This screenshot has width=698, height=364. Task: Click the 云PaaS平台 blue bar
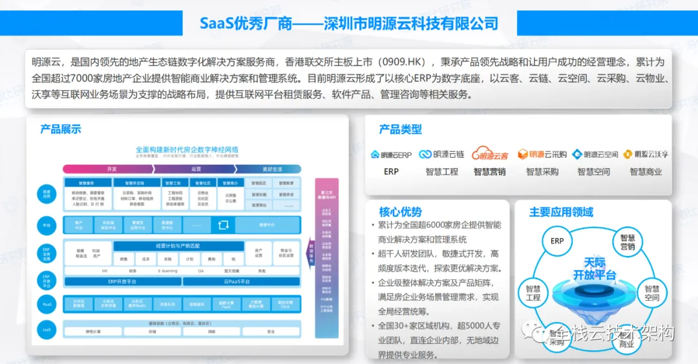point(241,282)
